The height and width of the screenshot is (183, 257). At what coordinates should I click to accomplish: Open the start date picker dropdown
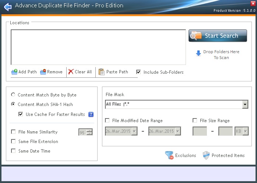pos(134,131)
